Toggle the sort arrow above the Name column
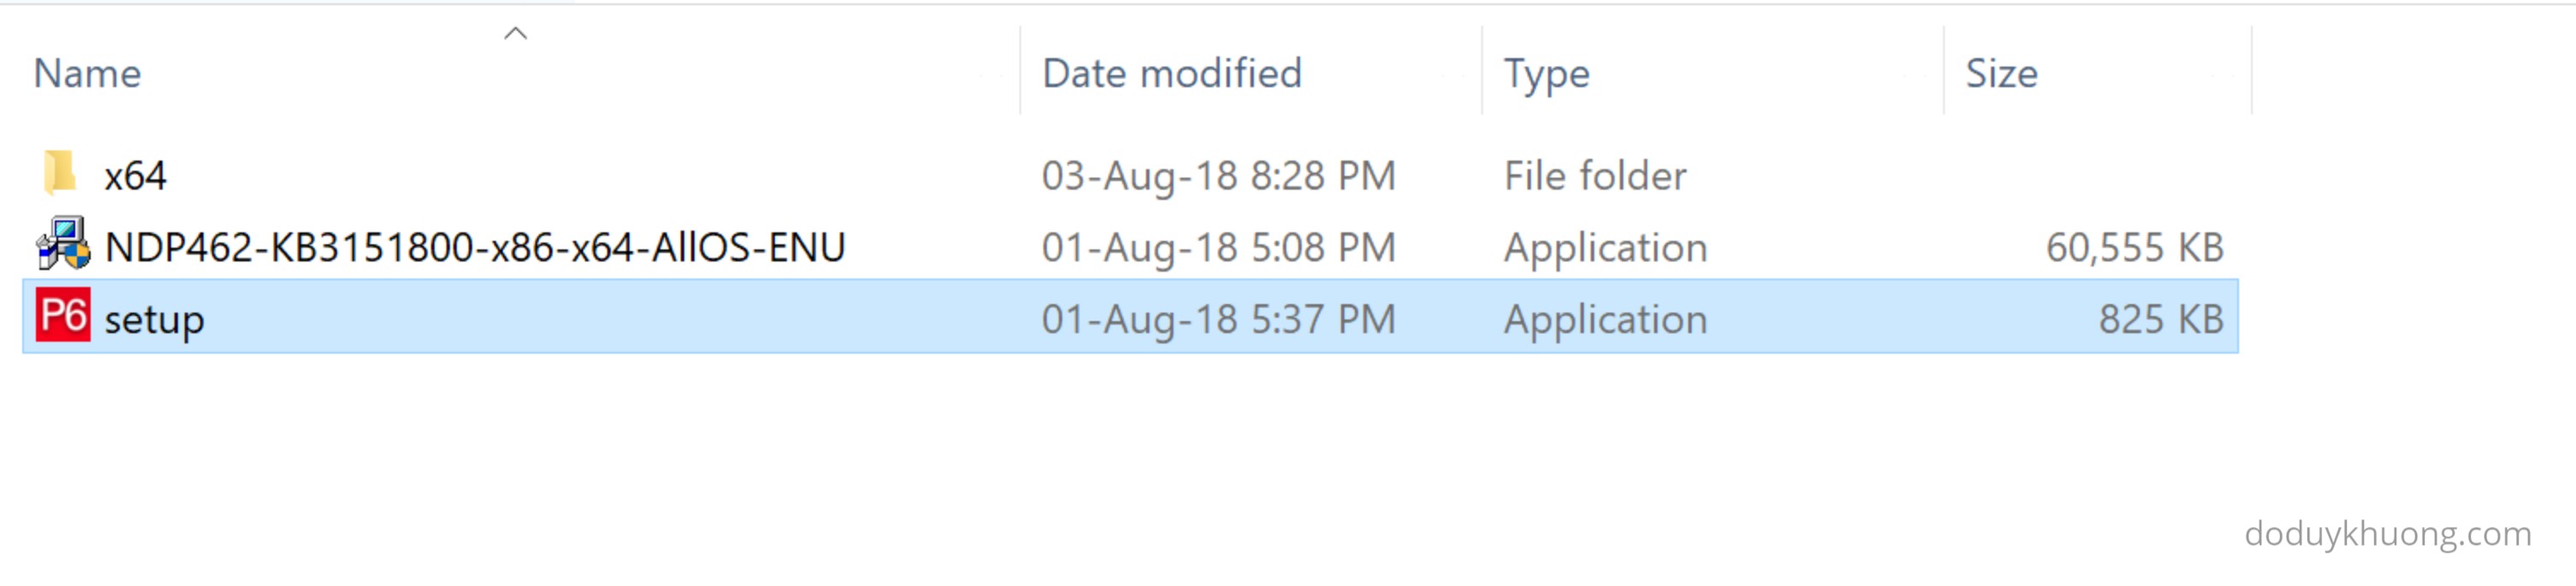 [x=515, y=34]
